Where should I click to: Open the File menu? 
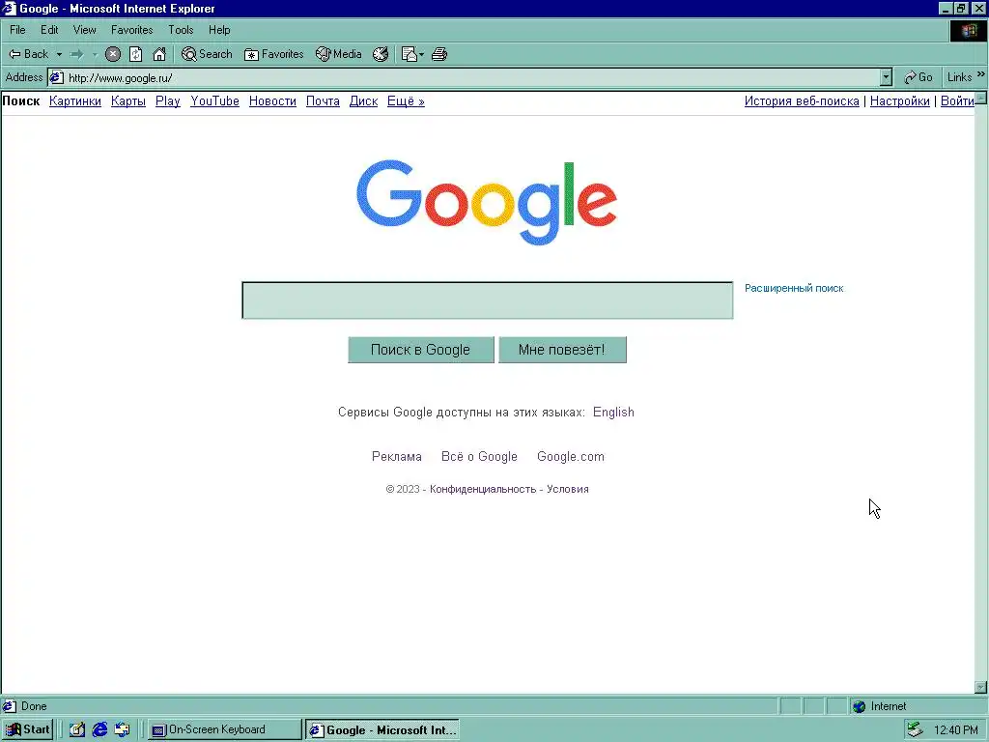[17, 30]
